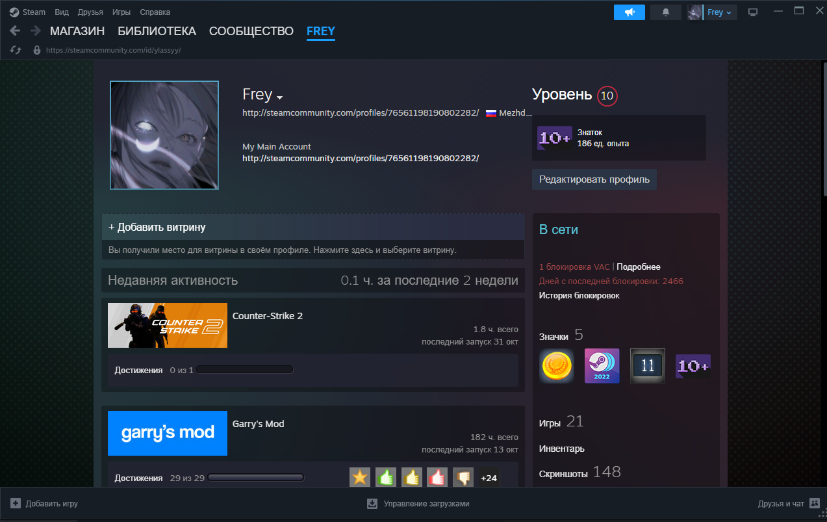Click Редактировать профиль button
827x522 pixels.
point(594,179)
